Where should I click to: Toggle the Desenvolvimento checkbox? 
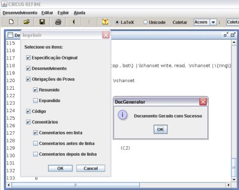point(28,68)
